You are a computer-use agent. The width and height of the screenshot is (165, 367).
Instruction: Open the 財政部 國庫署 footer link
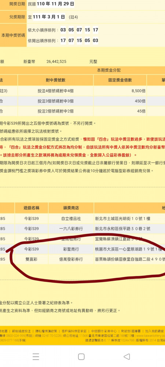(x=131, y=331)
